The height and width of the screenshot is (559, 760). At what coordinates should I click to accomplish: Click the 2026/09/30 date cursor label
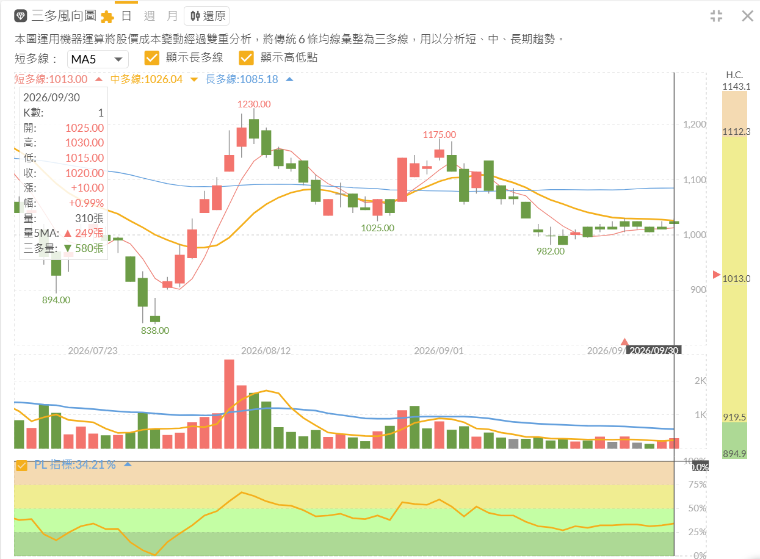654,350
